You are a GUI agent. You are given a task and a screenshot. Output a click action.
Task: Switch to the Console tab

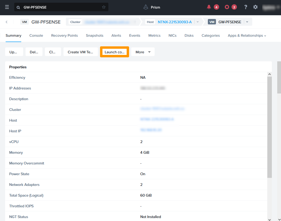coord(36,36)
